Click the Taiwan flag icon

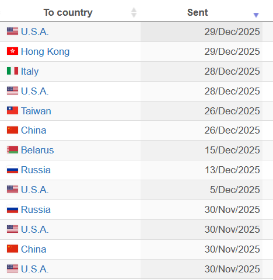(x=12, y=110)
